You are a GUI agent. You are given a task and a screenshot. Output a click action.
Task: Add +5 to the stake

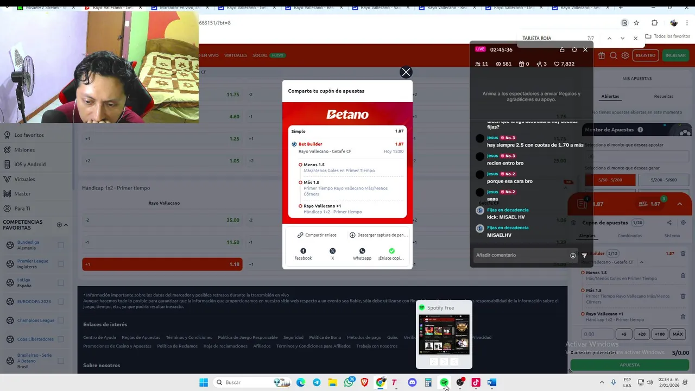click(624, 334)
